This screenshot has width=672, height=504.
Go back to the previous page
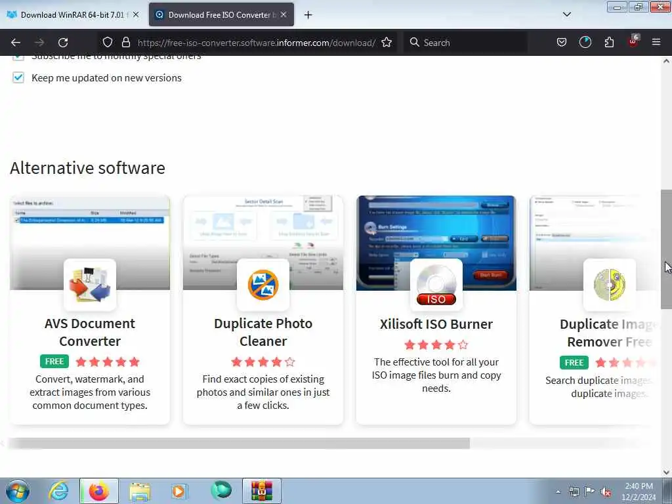[16, 43]
